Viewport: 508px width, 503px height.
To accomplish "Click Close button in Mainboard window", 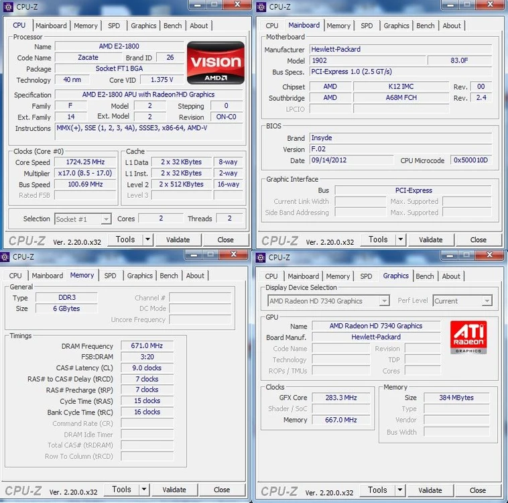I will (479, 239).
